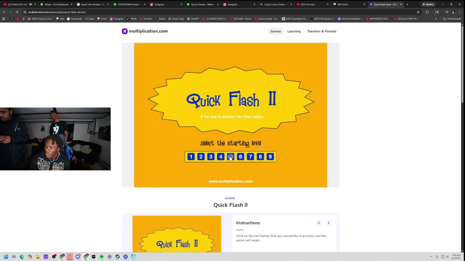The image size is (465, 261).
Task: Open the Learning menu item
Action: tap(294, 31)
